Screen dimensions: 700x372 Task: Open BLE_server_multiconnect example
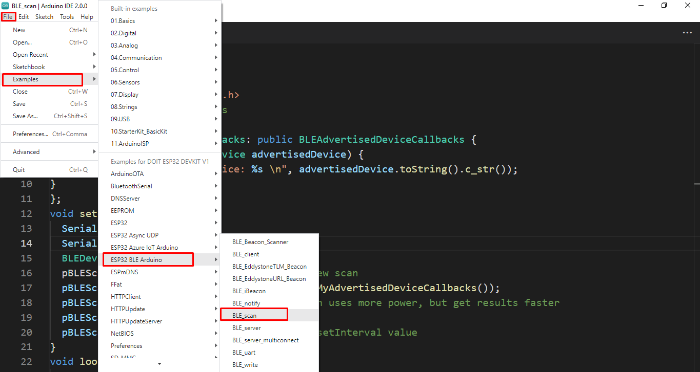[269, 340]
